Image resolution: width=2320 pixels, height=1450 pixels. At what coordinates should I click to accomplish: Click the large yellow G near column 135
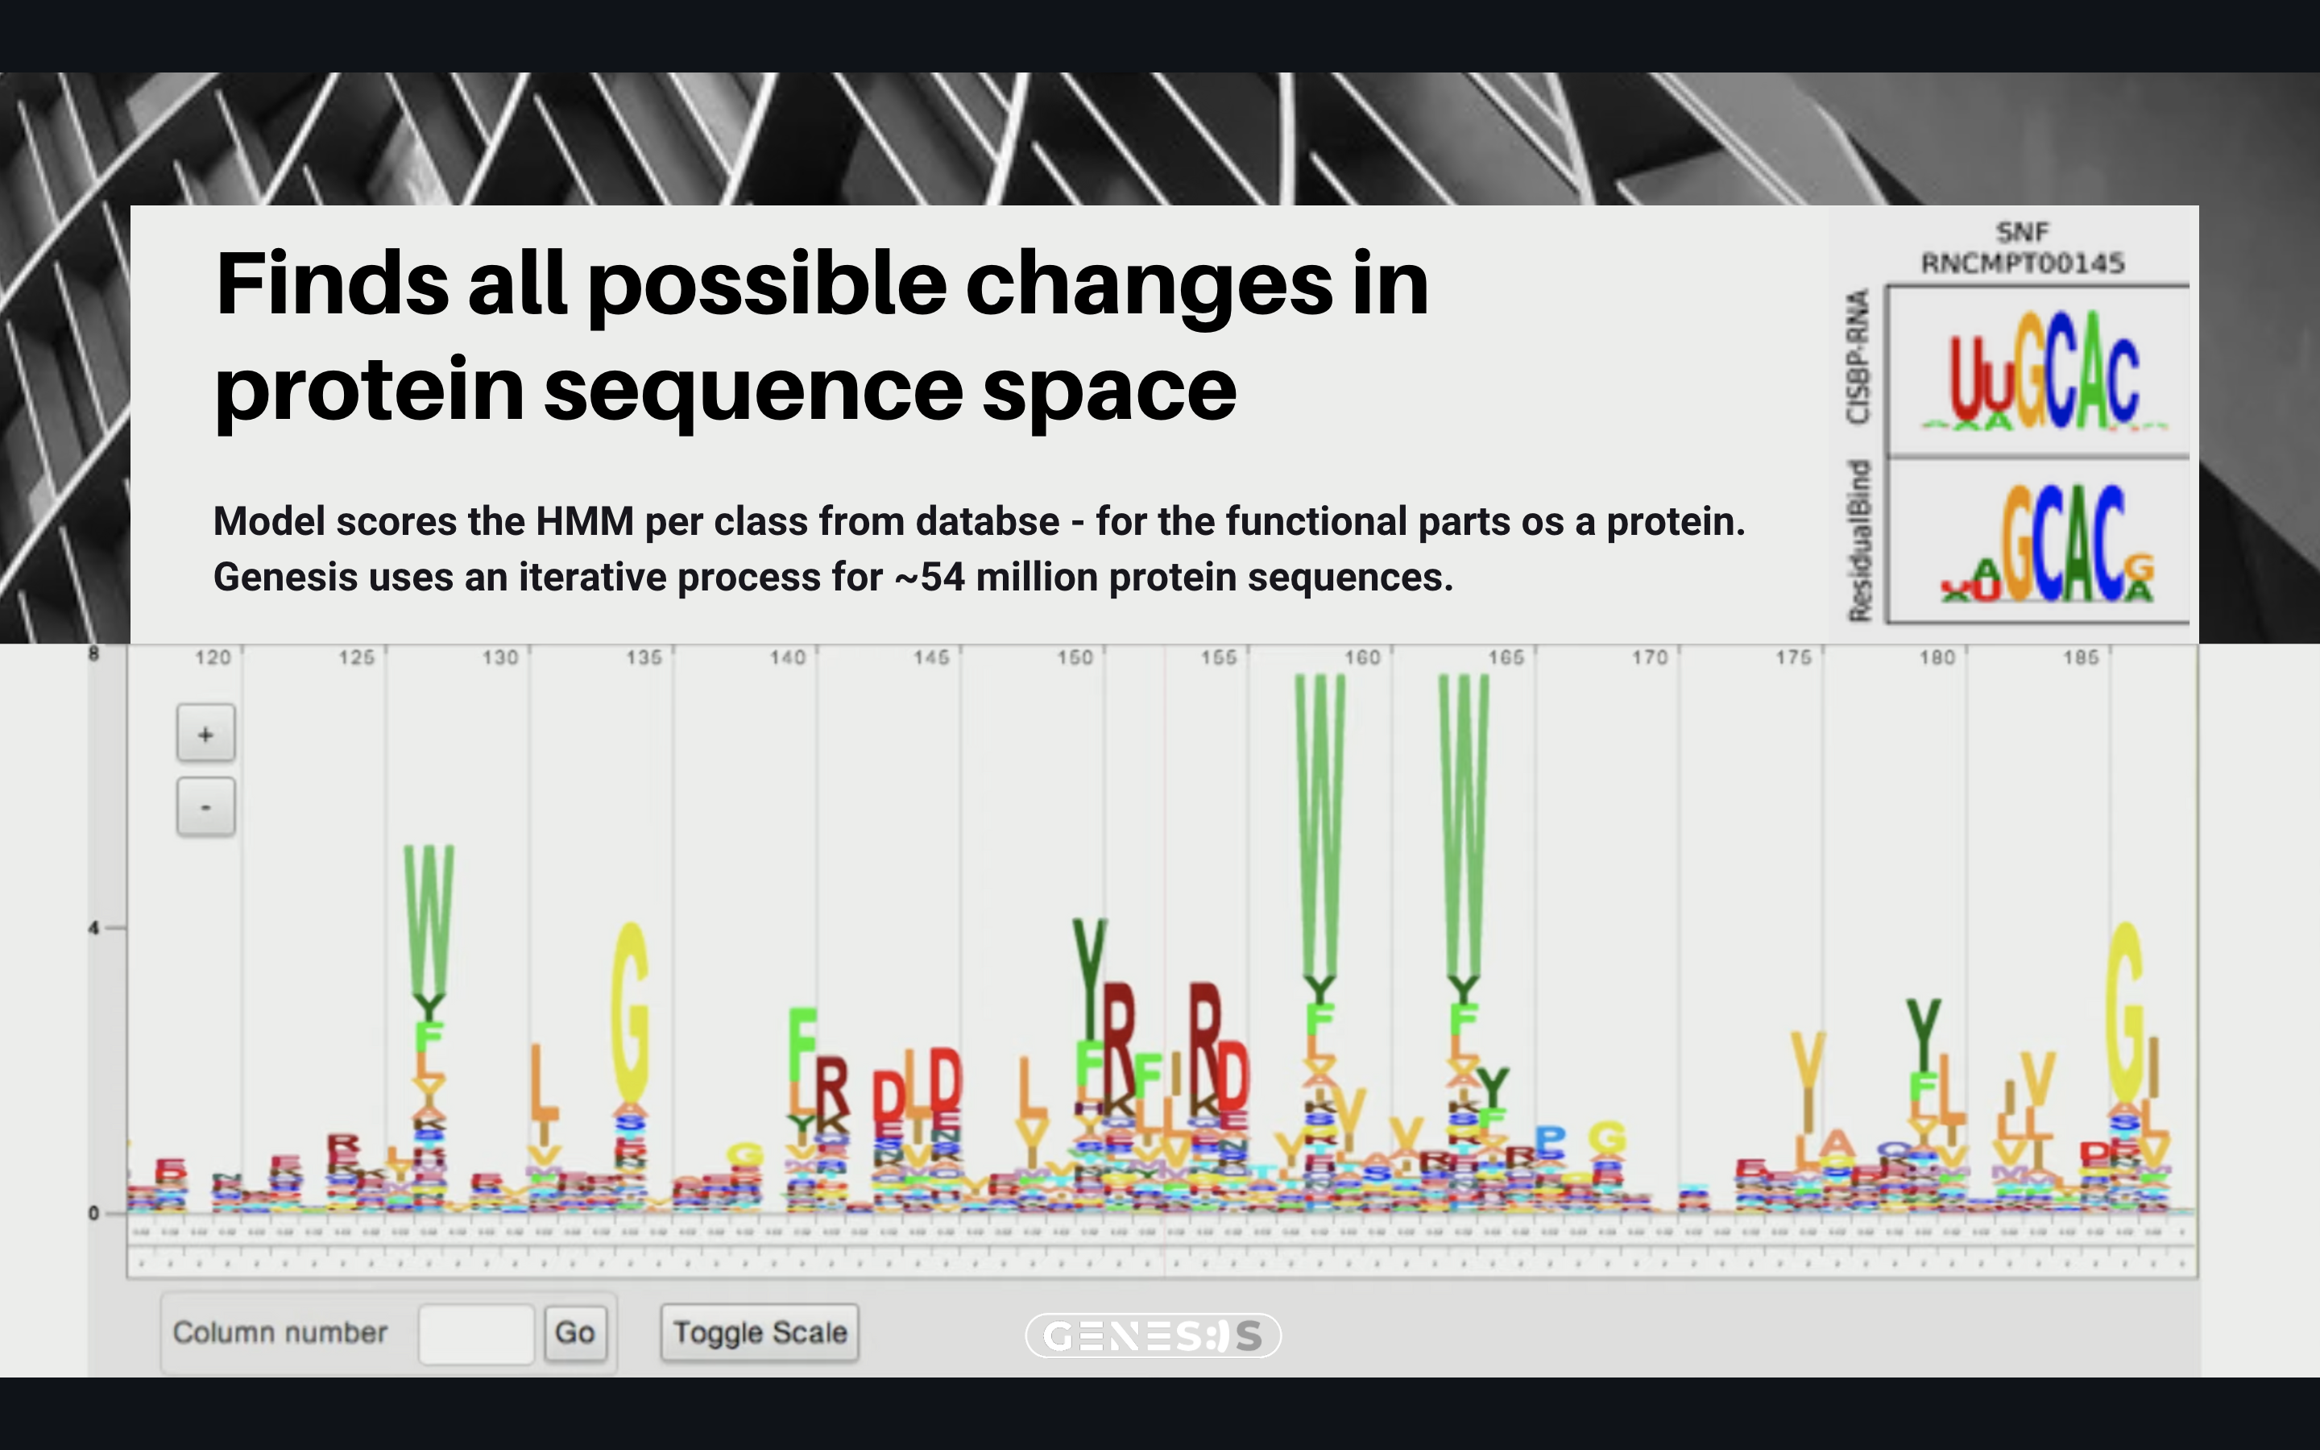630,1012
